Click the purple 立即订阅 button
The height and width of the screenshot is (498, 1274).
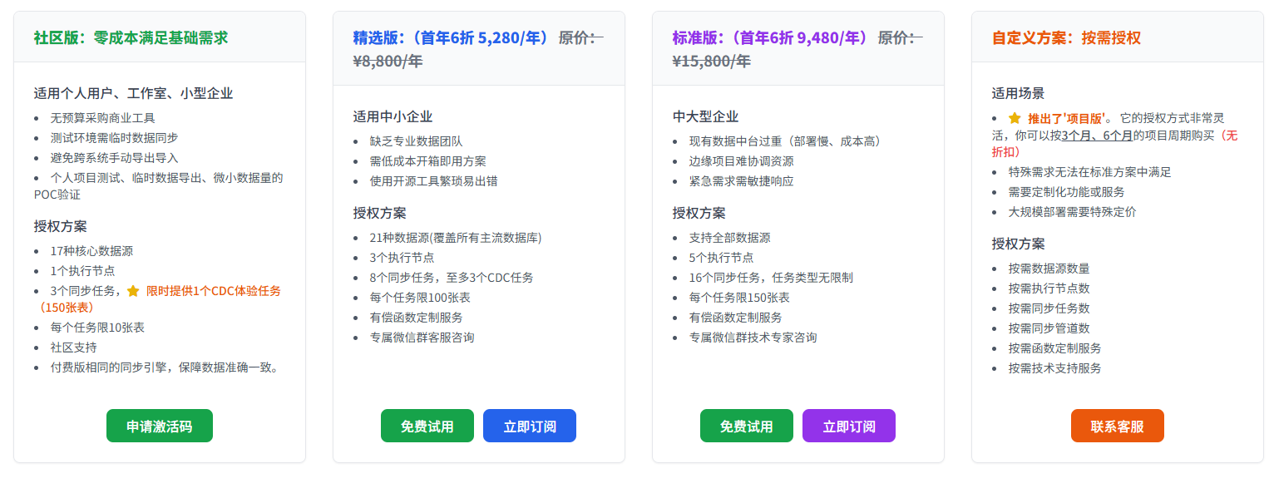(x=848, y=425)
